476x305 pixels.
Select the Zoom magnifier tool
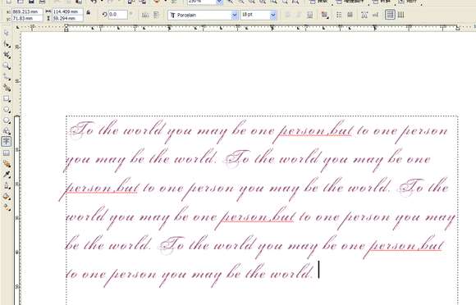point(7,66)
